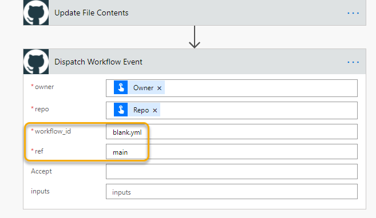Remove the Repo token from repo field

point(155,111)
